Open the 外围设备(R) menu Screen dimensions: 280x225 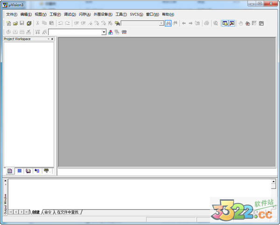click(x=103, y=14)
